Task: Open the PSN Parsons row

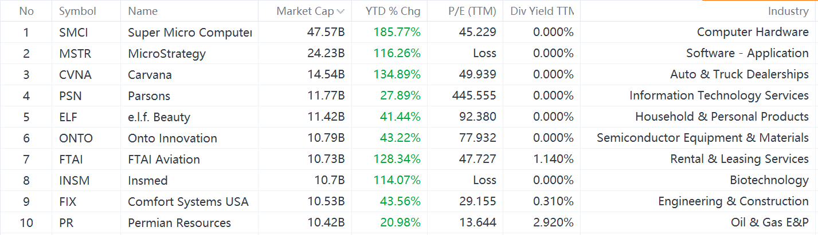Action: tap(409, 96)
